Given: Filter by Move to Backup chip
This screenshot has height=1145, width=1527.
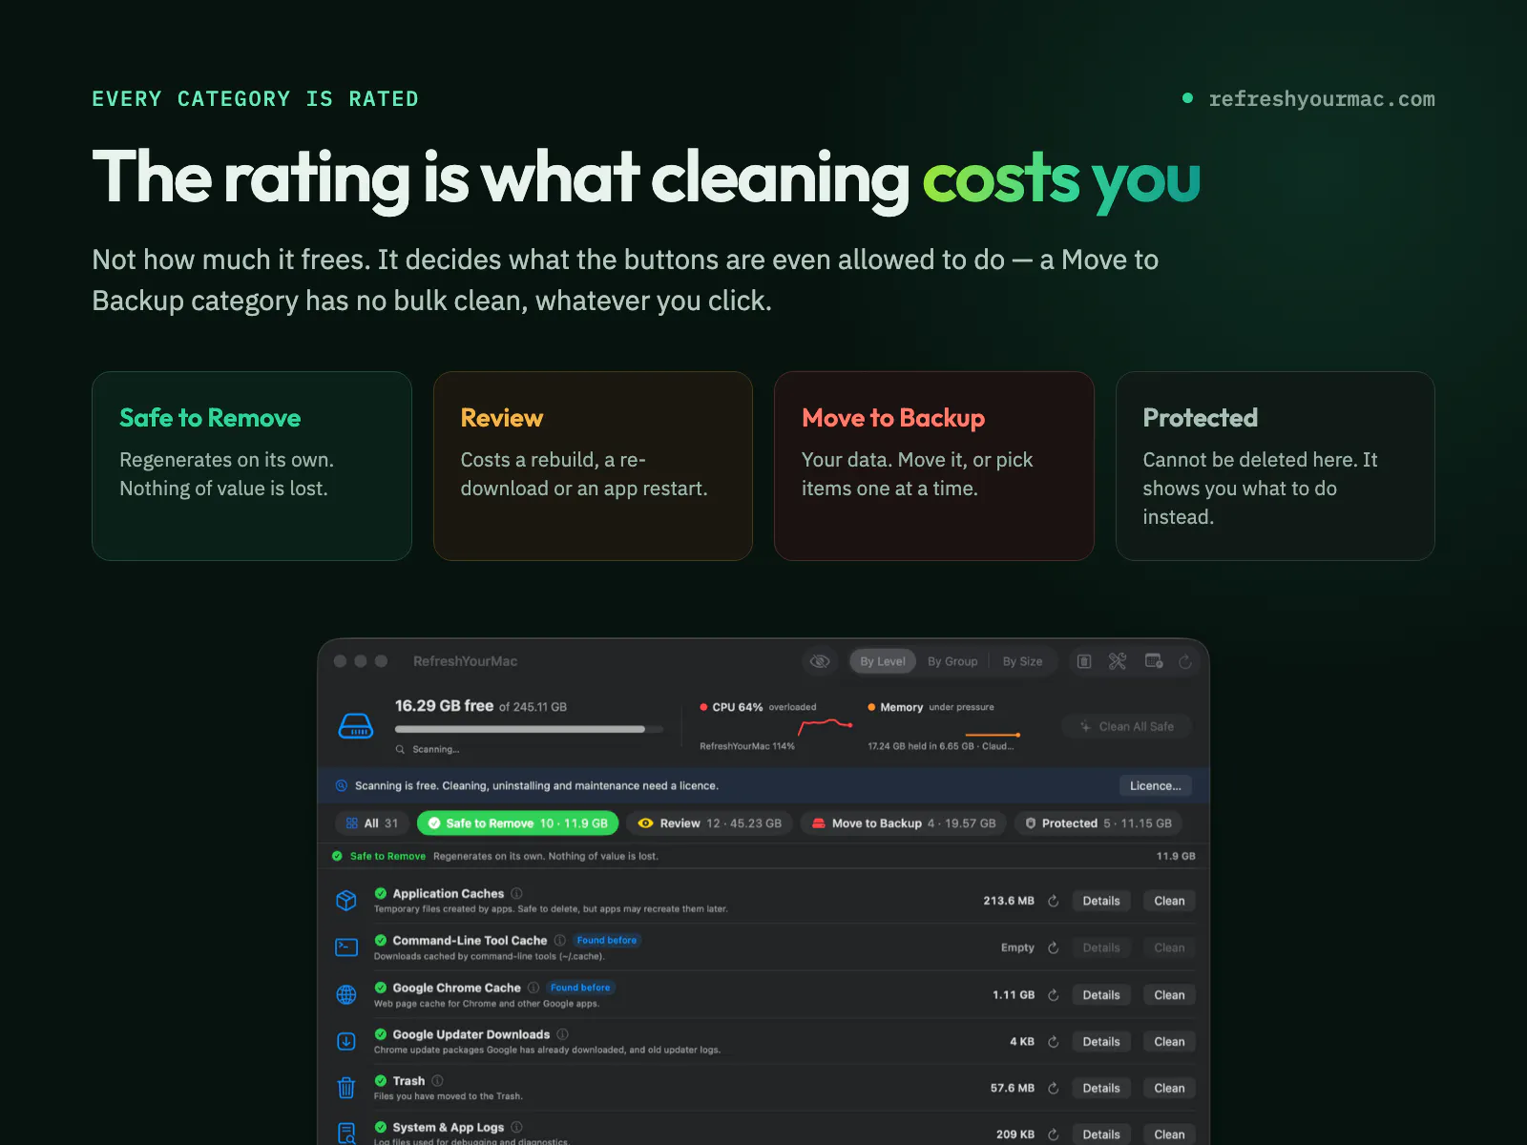Looking at the screenshot, I should [x=904, y=823].
